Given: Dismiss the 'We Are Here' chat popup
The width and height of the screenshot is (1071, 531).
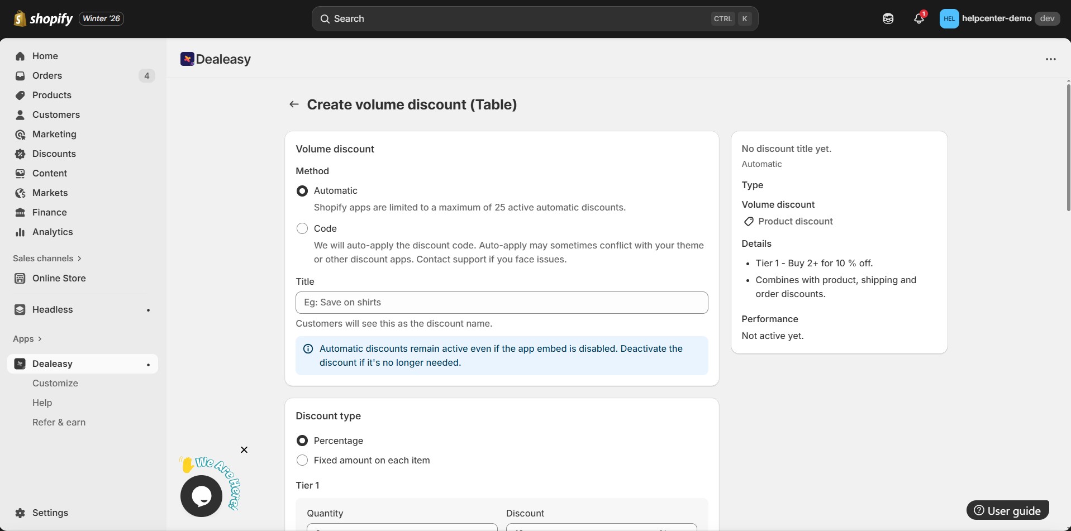Looking at the screenshot, I should (x=244, y=450).
